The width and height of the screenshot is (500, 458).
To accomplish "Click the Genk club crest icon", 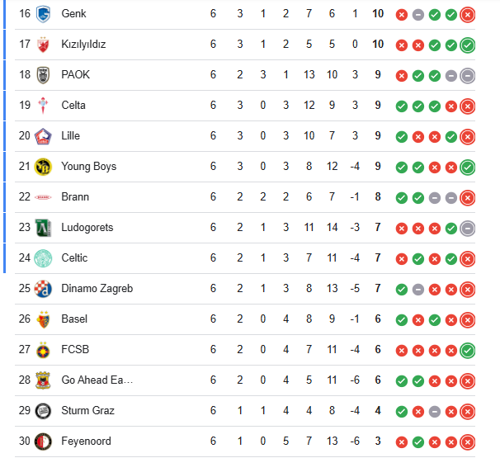I will tap(44, 14).
